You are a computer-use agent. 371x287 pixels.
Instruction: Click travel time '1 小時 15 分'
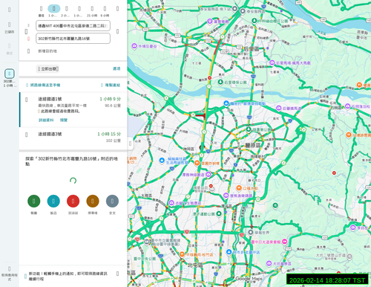pos(109,134)
